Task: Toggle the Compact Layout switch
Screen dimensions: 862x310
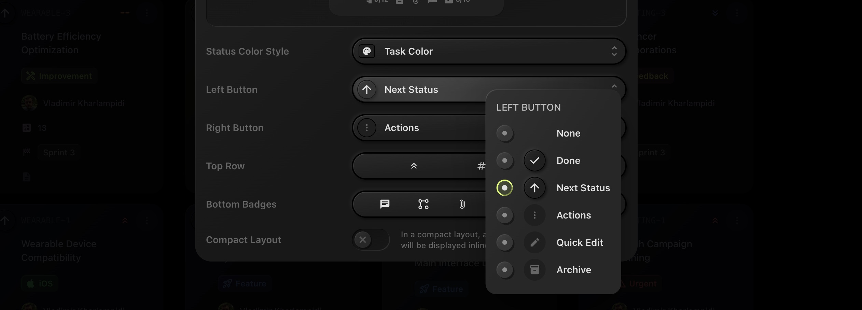Action: 371,240
